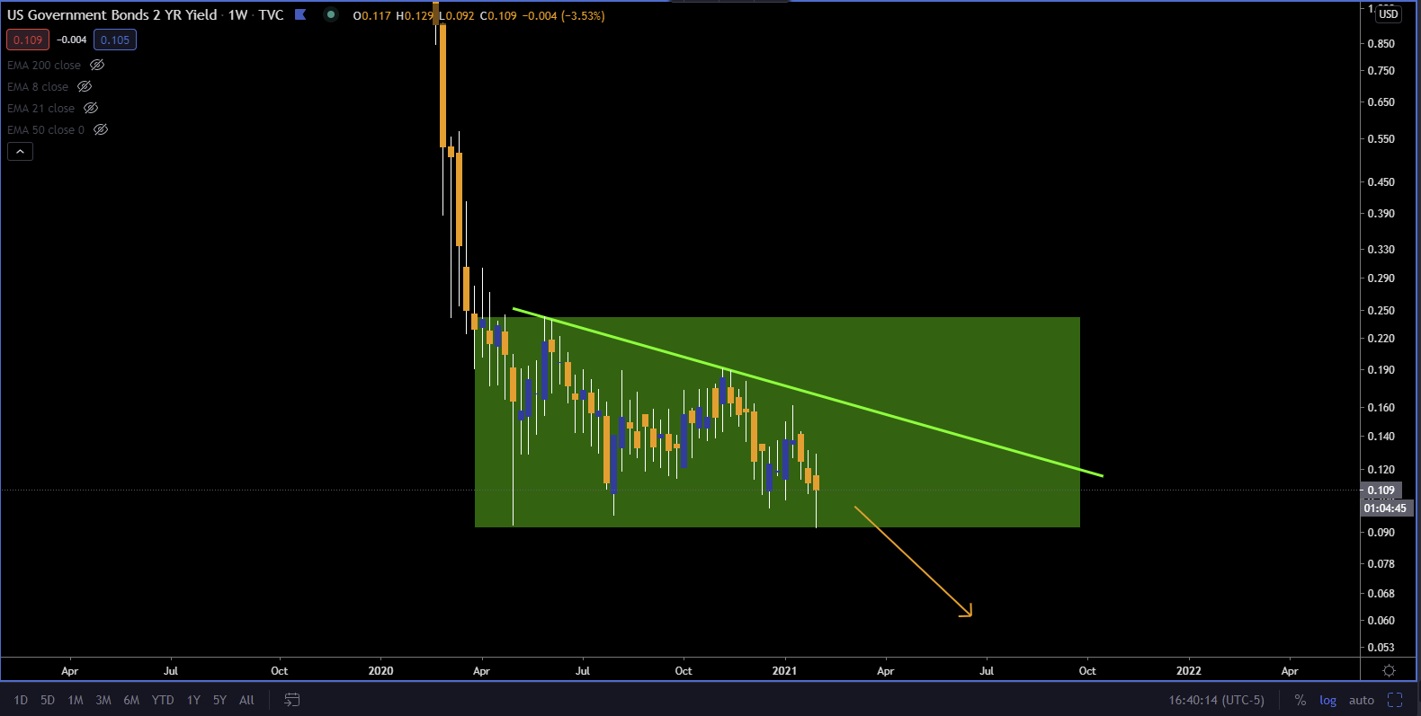This screenshot has width=1421, height=716.
Task: Open chart settings gear icon
Action: click(x=1389, y=671)
